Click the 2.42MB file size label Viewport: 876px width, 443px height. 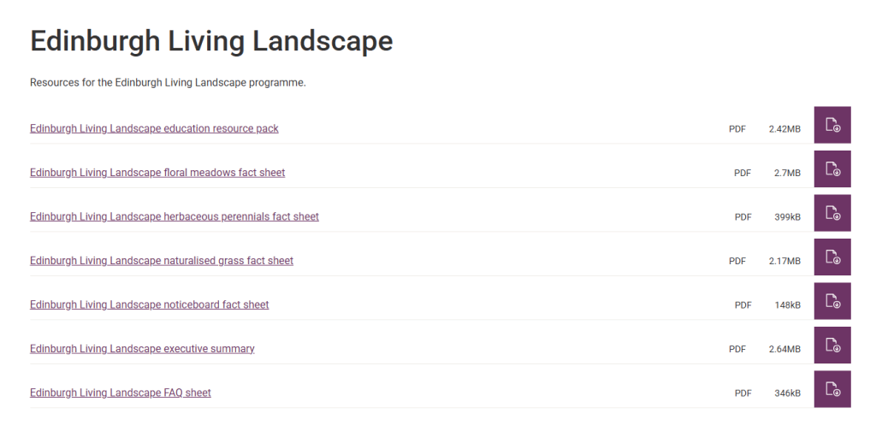pos(784,129)
